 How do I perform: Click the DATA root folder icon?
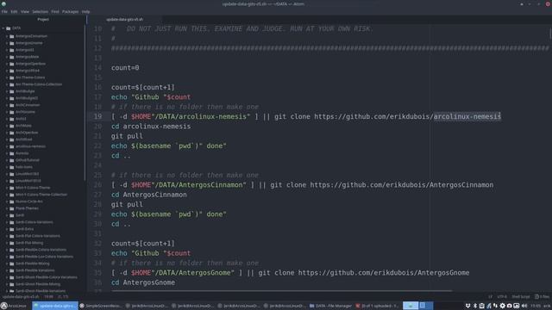pyautogui.click(x=9, y=28)
